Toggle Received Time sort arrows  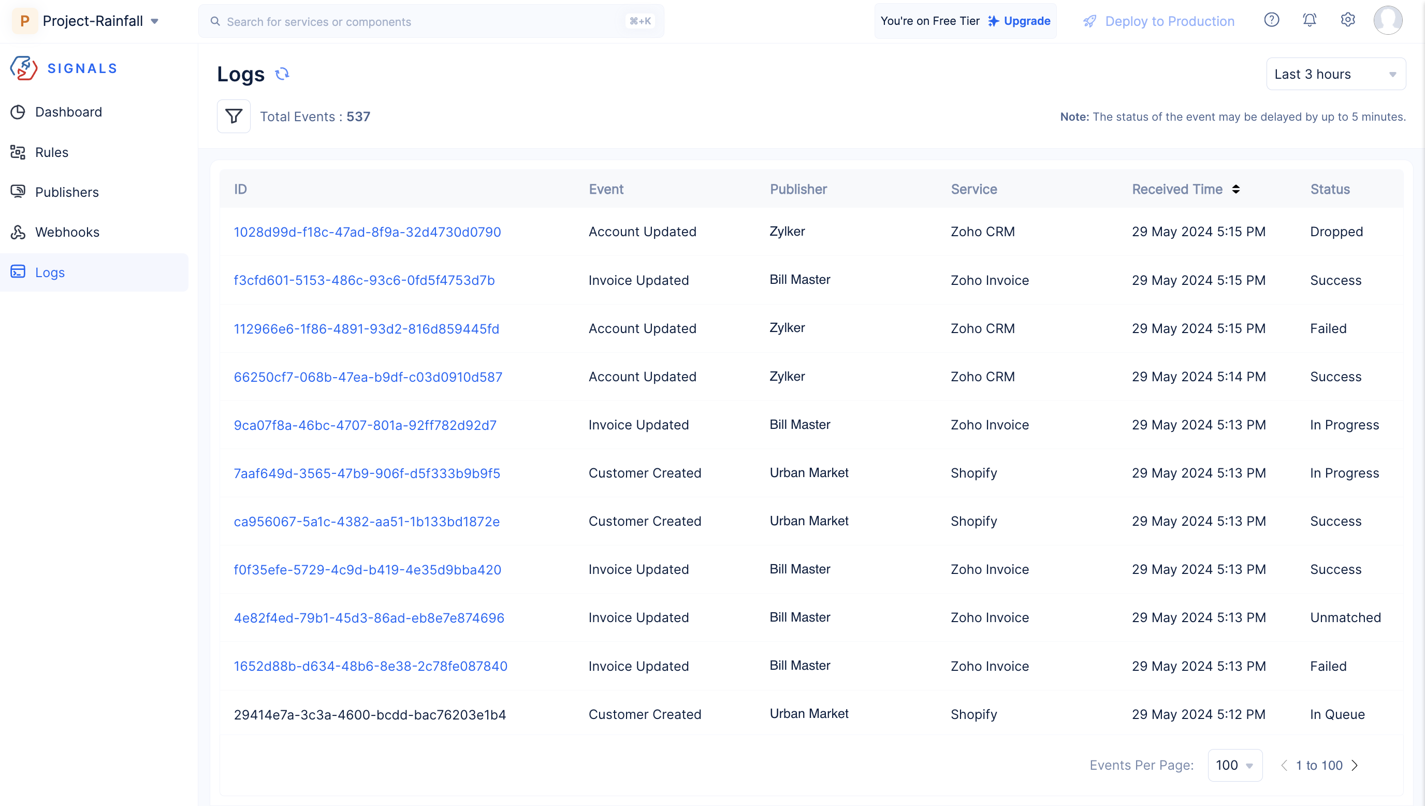coord(1236,189)
